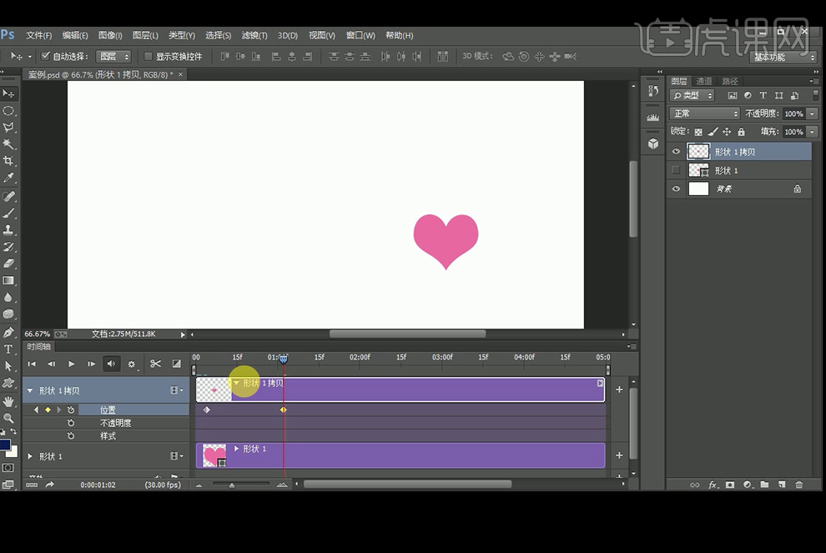Open the blend mode 正常 dropdown
The height and width of the screenshot is (553, 826).
705,113
